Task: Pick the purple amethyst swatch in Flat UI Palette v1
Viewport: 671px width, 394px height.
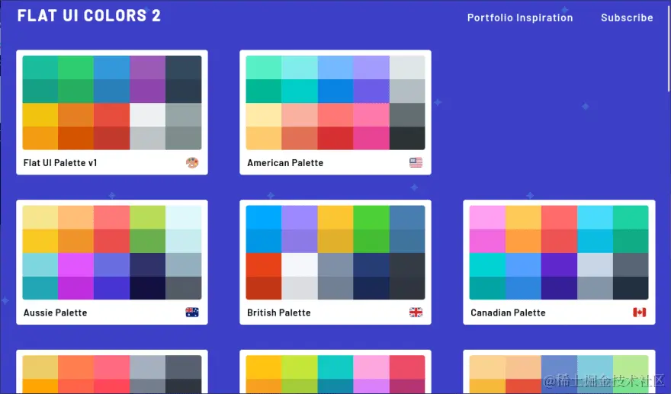Action: (148, 68)
